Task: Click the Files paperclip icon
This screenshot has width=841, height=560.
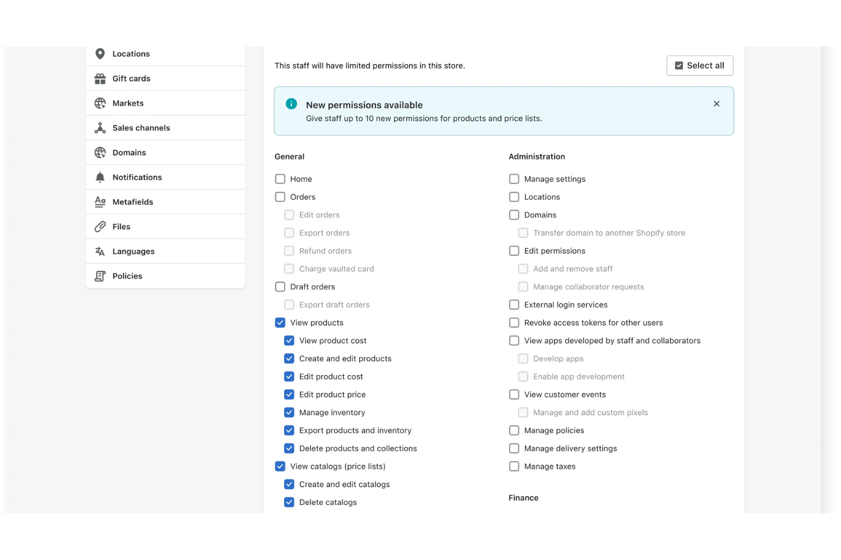Action: click(100, 226)
